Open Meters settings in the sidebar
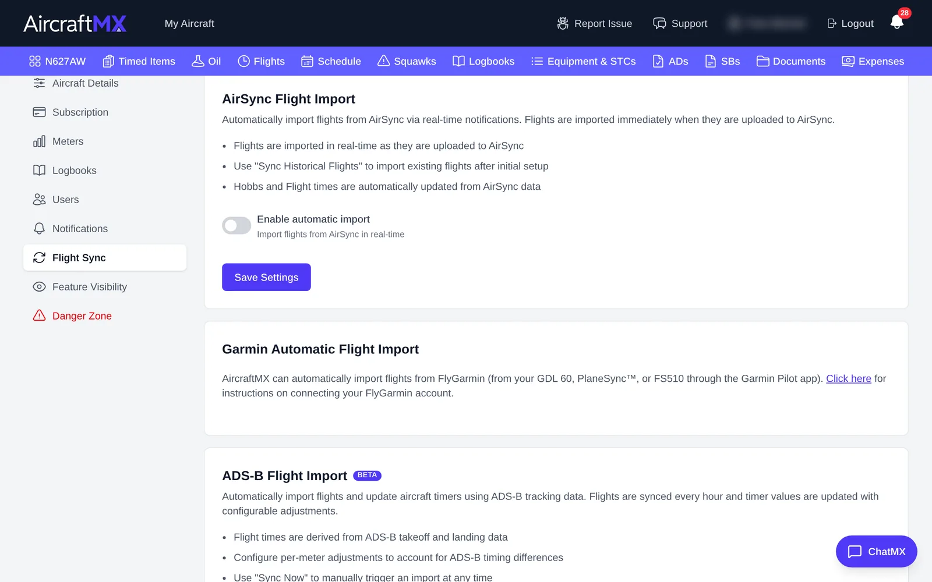The width and height of the screenshot is (932, 582). pyautogui.click(x=105, y=141)
